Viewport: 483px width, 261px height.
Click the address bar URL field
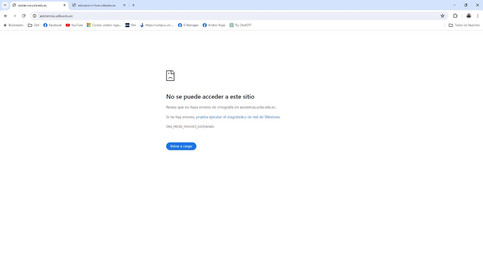pyautogui.click(x=226, y=16)
